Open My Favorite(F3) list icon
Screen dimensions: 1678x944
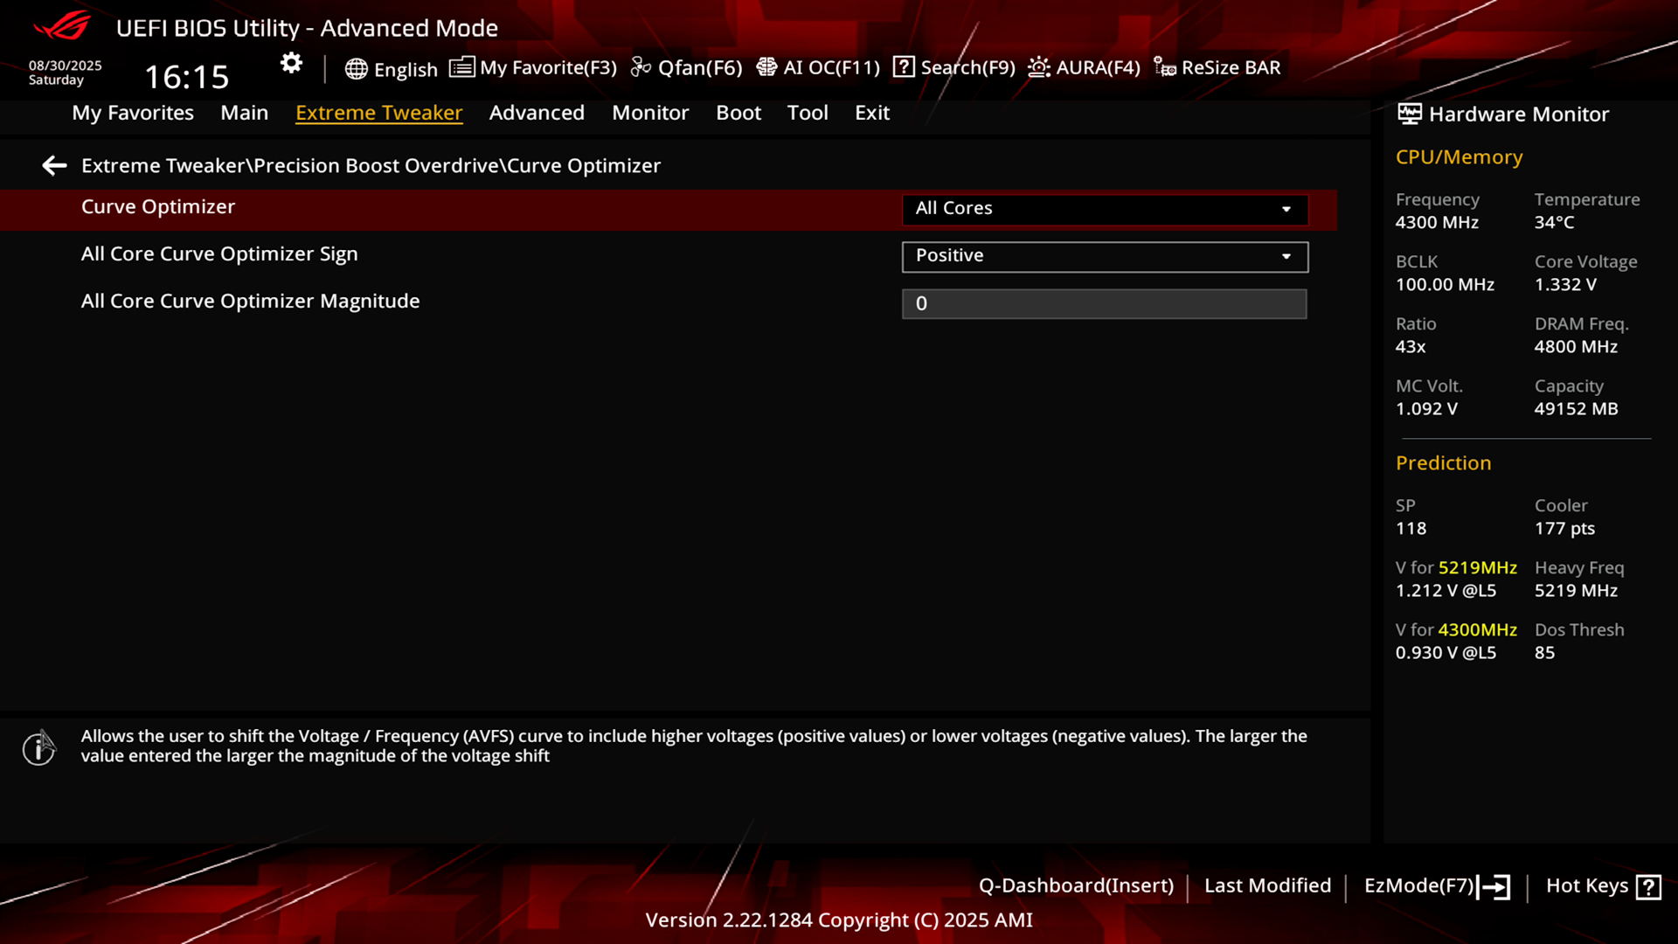(461, 67)
